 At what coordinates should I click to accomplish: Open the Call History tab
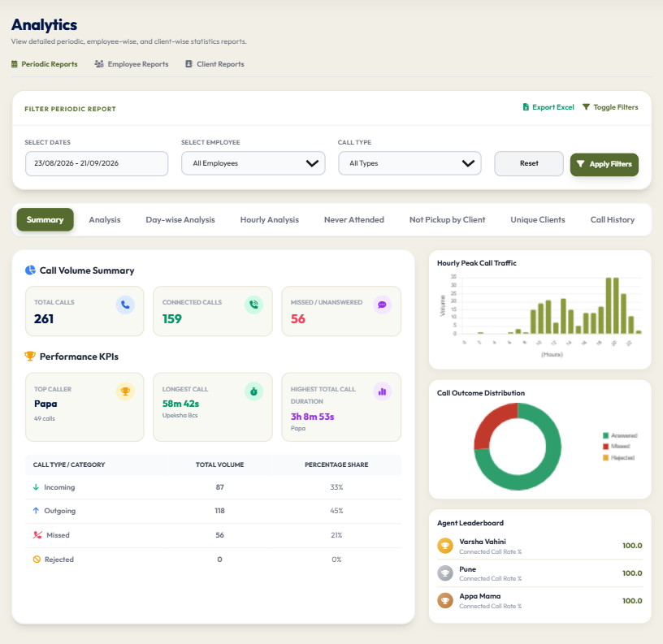point(613,220)
